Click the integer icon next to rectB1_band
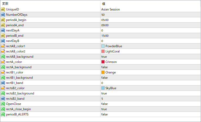 click(3, 83)
